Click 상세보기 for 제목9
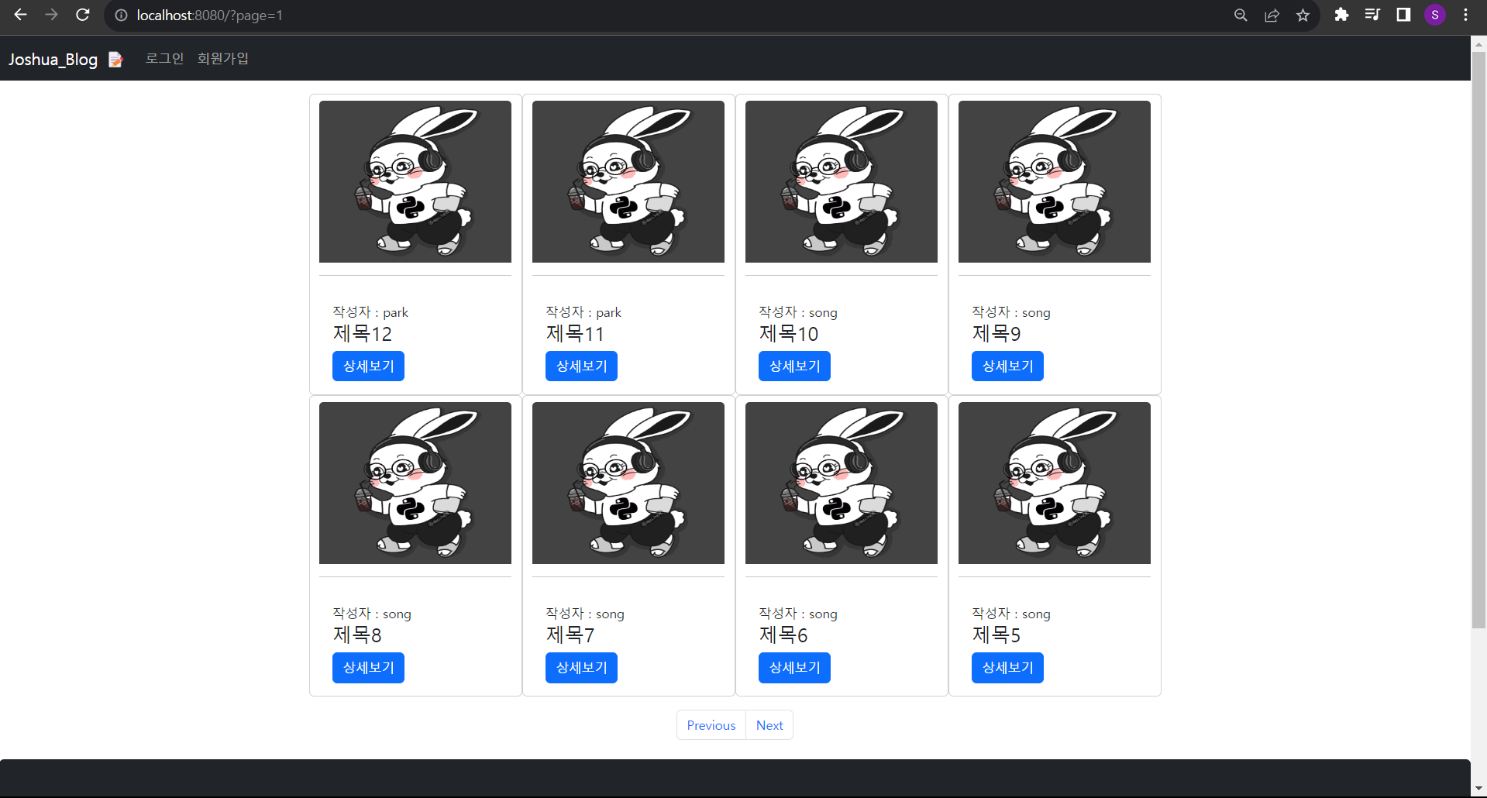1487x798 pixels. (x=1007, y=366)
